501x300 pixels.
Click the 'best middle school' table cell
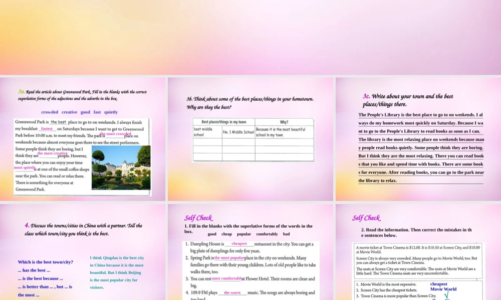click(207, 132)
